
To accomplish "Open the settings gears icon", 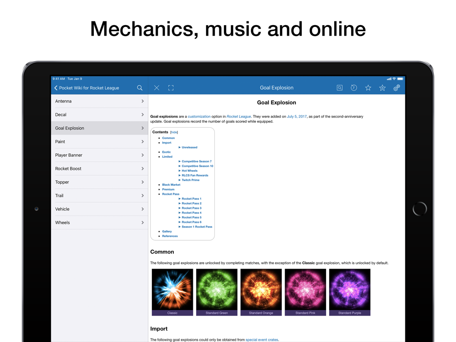I will (396, 88).
